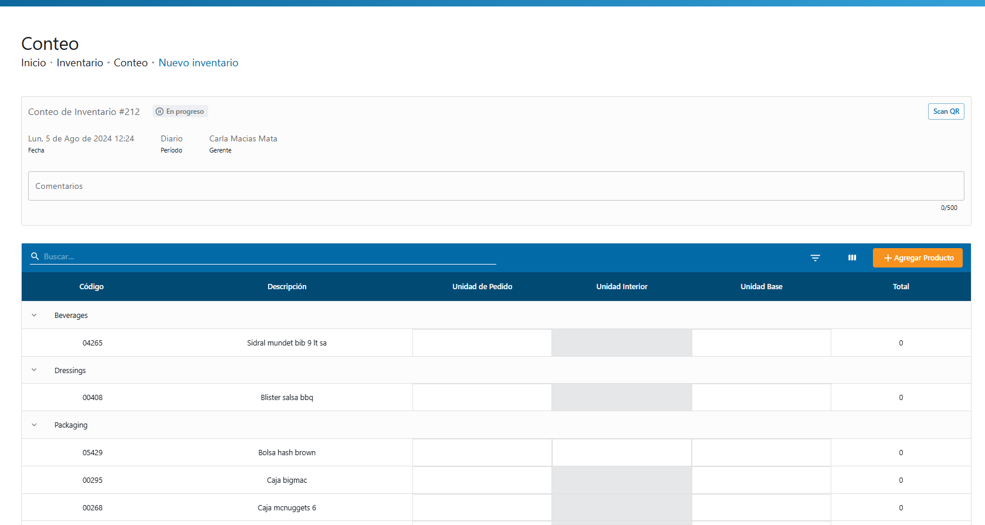985x525 pixels.
Task: Click Unidad Base field for Blister salsa bbq
Action: pos(761,398)
